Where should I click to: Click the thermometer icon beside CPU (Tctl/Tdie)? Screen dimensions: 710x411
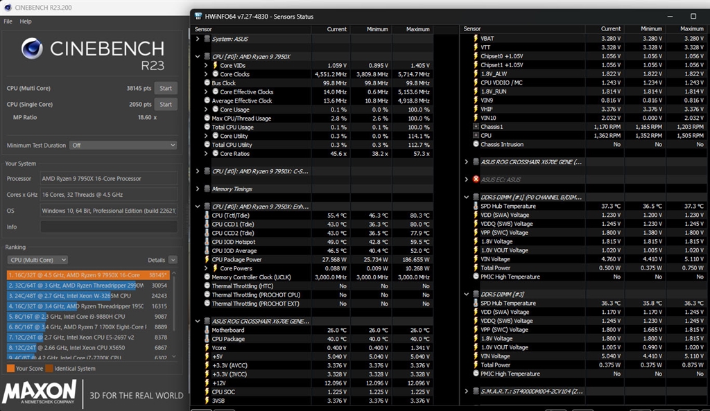click(207, 216)
